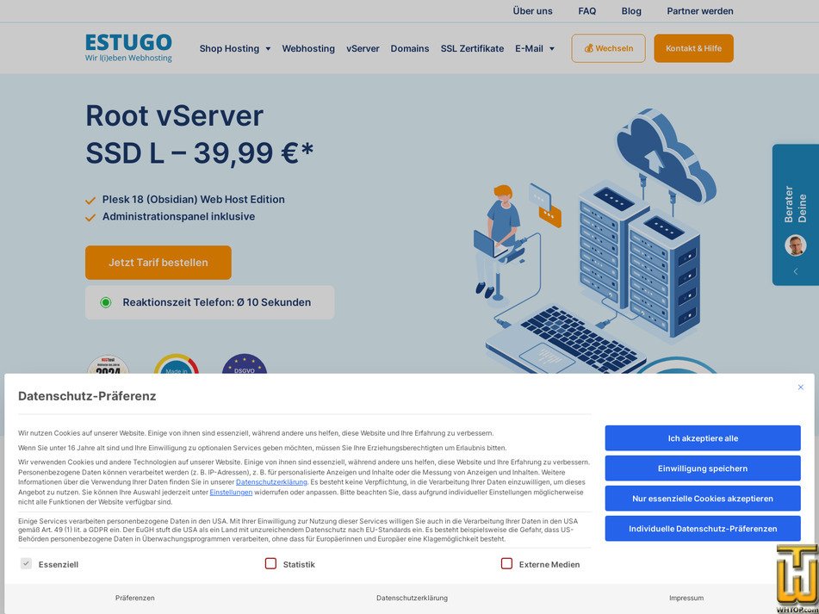The width and height of the screenshot is (819, 614).
Task: Enable the Statistik cookies checkbox
Action: point(270,564)
